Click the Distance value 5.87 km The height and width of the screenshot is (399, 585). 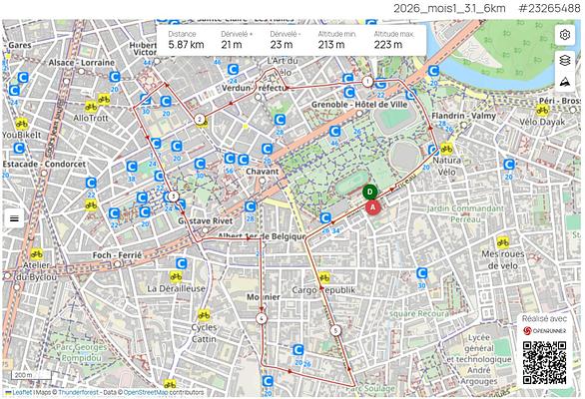coord(186,45)
